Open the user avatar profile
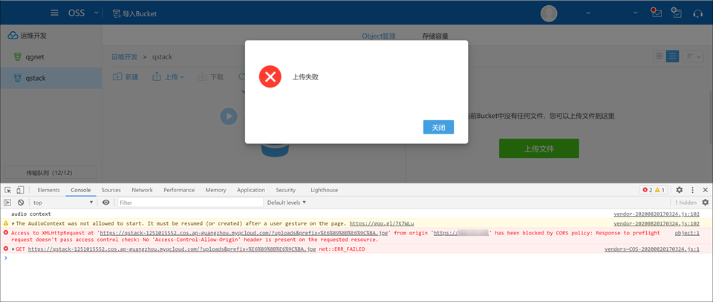This screenshot has width=713, height=302. (549, 13)
